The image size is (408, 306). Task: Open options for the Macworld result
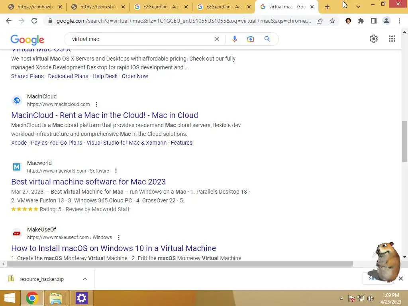tap(116, 171)
